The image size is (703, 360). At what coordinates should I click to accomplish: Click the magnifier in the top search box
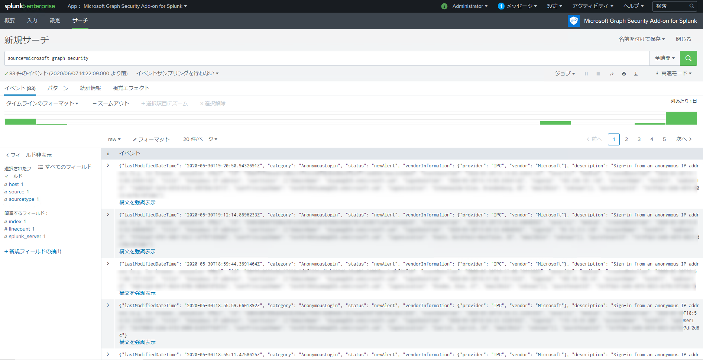point(692,6)
